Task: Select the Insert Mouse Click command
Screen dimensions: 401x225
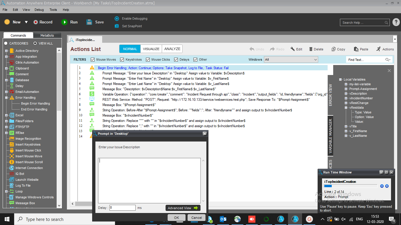Action: tap(28, 150)
